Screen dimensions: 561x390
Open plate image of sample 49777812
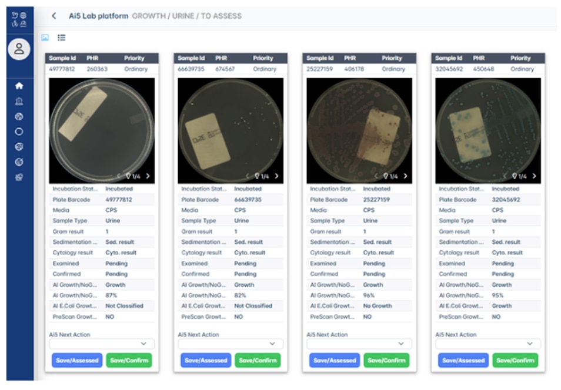pos(102,130)
